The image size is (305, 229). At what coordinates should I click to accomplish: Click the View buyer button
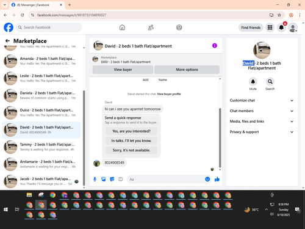123,70
